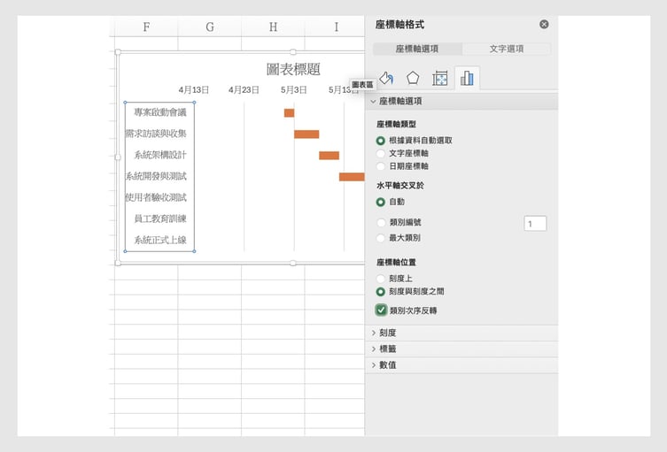Select 類別編號 radio button
Viewport: 667px width, 452px height.
[x=381, y=223]
